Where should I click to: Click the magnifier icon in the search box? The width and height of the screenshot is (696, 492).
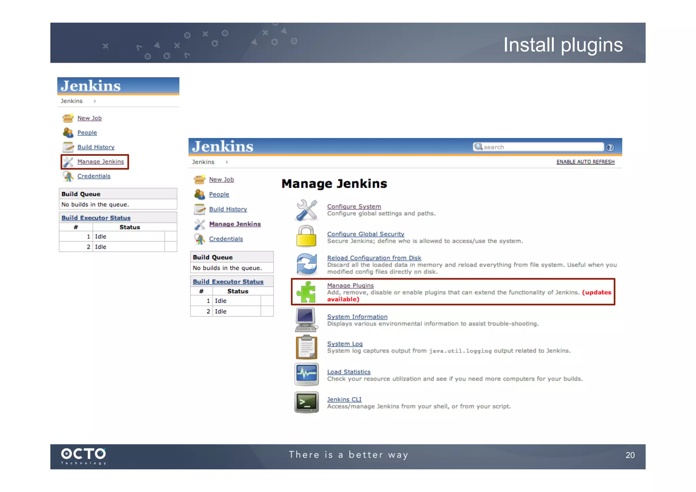click(478, 147)
